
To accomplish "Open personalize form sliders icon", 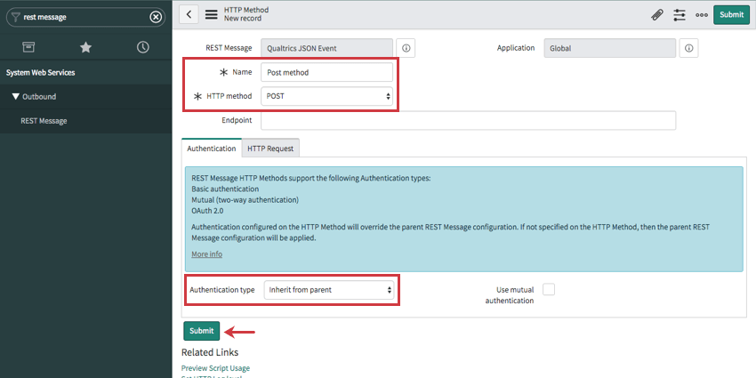I will pos(680,15).
